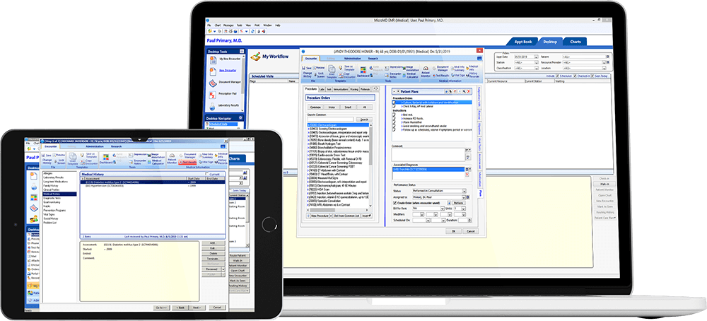Expand the Reviewed button dropdown arrow on tablet
Viewport: 707px width, 321px height.
223,269
